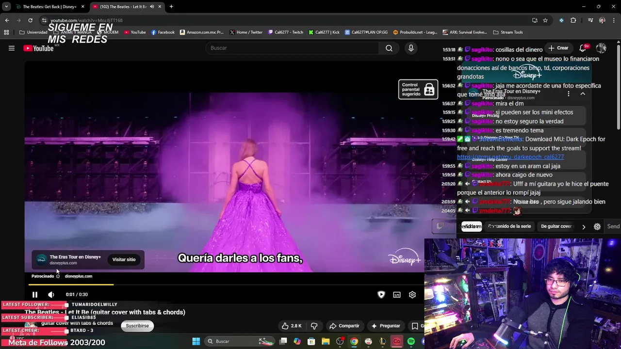Open the Cal6277#LAN OP.GG bookmark
621x349 pixels.
(x=366, y=32)
